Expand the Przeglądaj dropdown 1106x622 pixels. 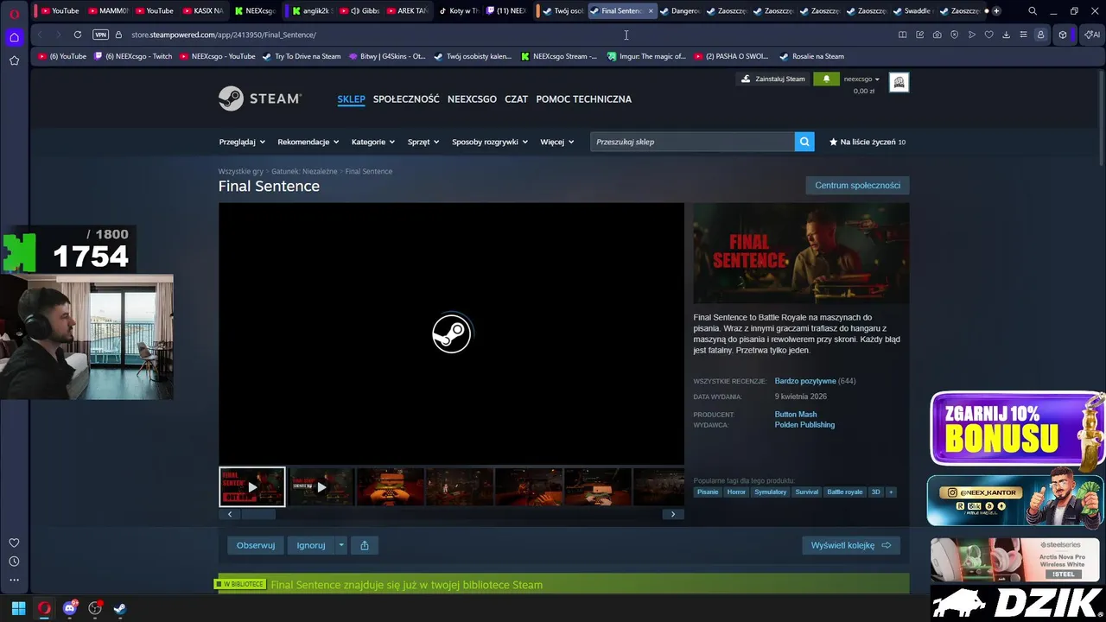click(x=242, y=142)
